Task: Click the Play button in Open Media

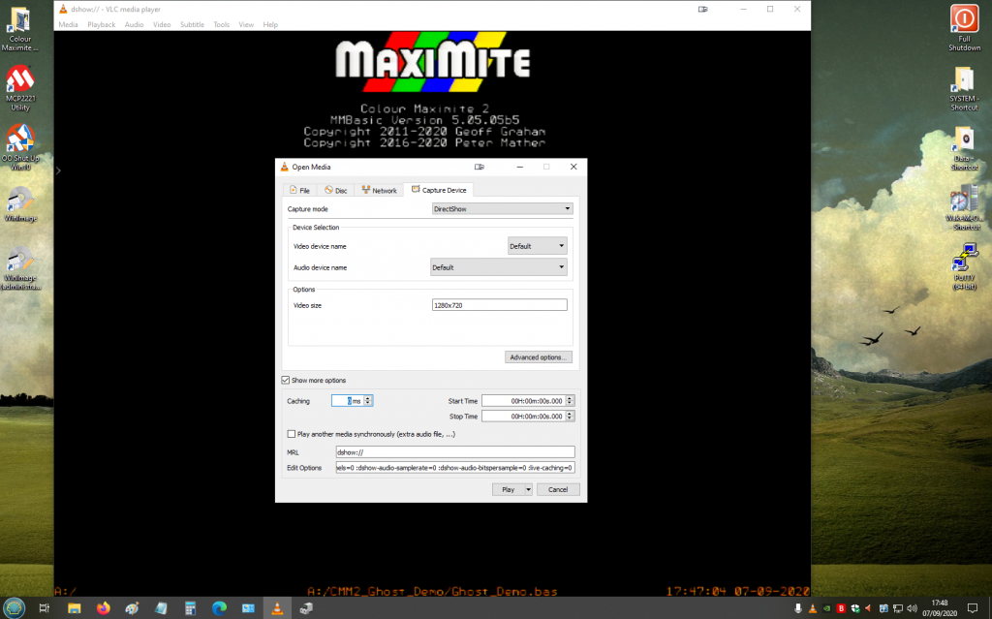Action: click(509, 490)
